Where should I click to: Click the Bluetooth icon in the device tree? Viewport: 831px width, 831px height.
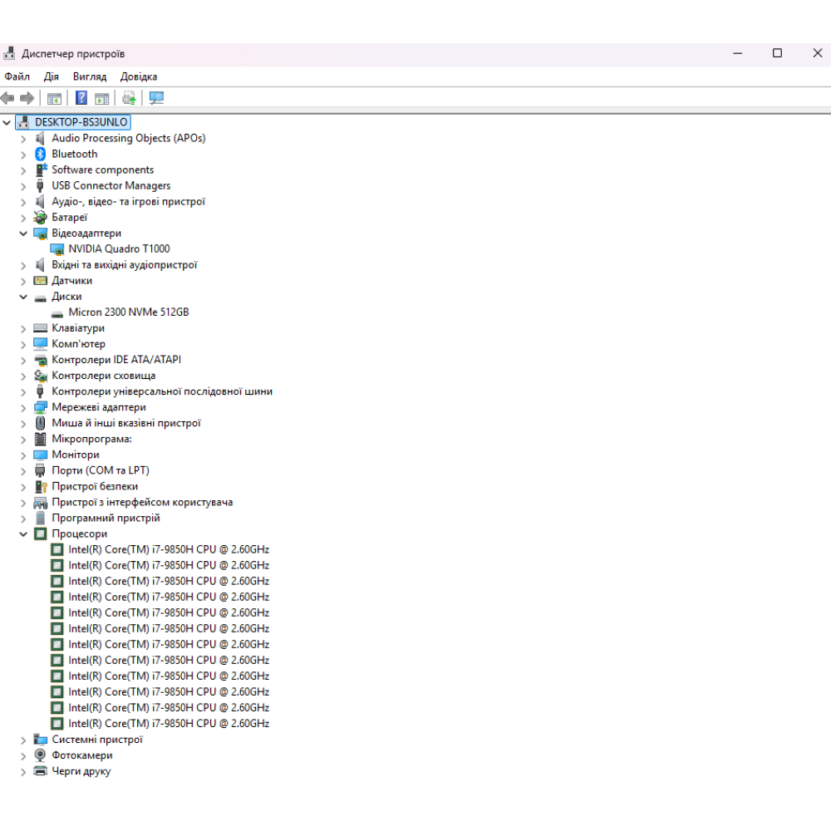(x=40, y=154)
